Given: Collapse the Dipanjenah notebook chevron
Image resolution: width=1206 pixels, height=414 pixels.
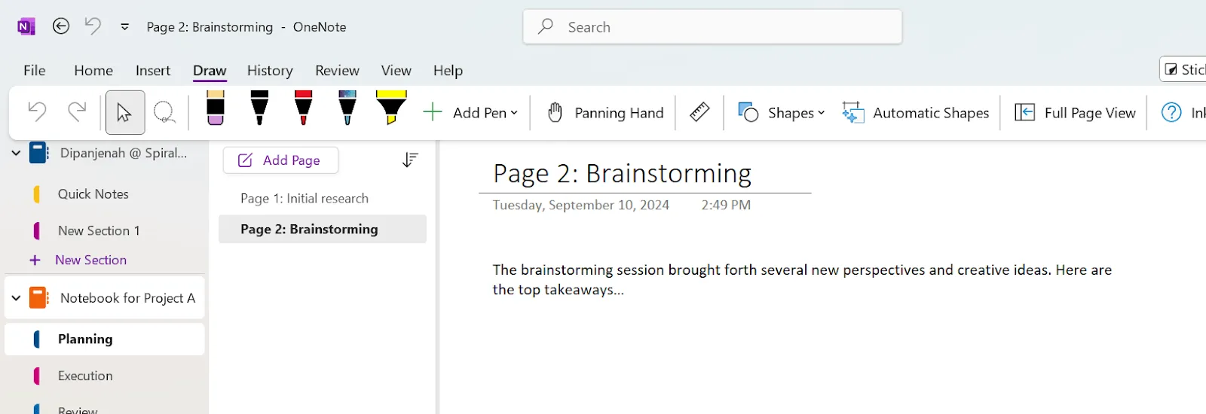Looking at the screenshot, I should [x=16, y=153].
